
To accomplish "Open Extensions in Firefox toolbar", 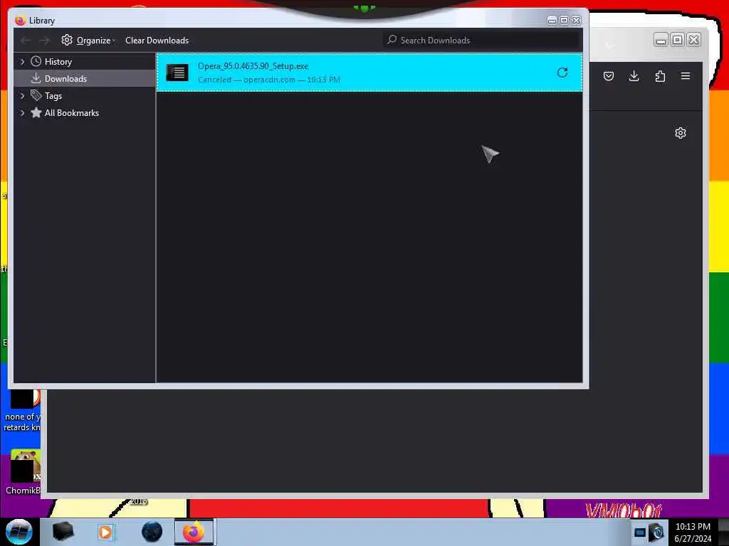I will click(x=660, y=76).
